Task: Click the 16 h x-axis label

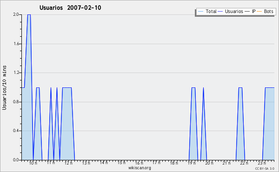Action: (x=139, y=163)
